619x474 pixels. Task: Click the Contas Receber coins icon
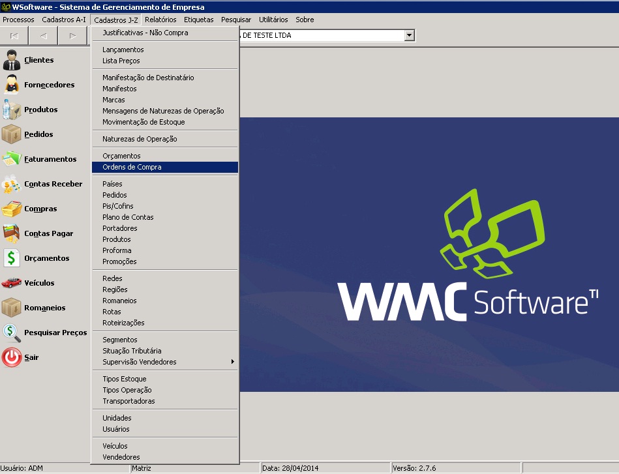point(11,185)
